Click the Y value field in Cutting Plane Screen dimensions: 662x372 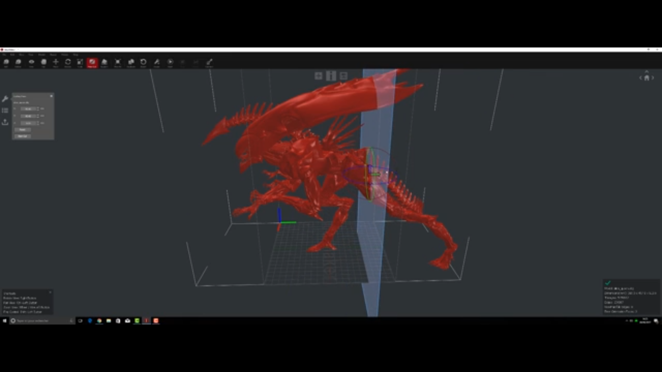(x=29, y=116)
